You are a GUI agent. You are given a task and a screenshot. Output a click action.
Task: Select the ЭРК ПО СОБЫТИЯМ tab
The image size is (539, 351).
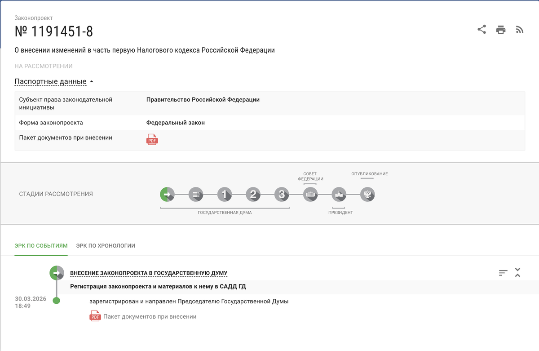41,246
